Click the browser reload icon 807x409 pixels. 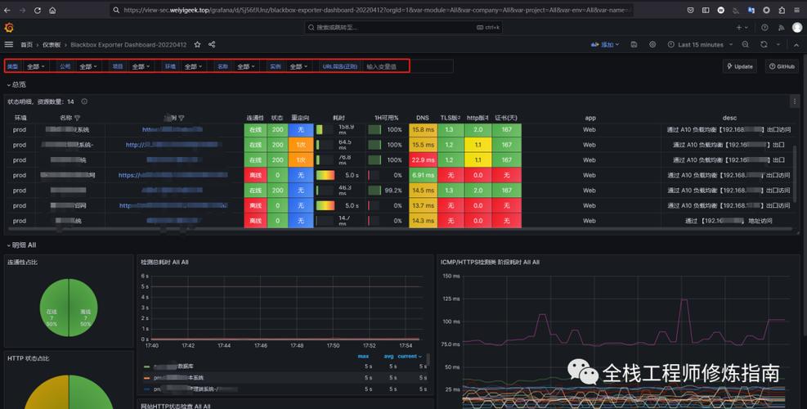click(x=38, y=11)
